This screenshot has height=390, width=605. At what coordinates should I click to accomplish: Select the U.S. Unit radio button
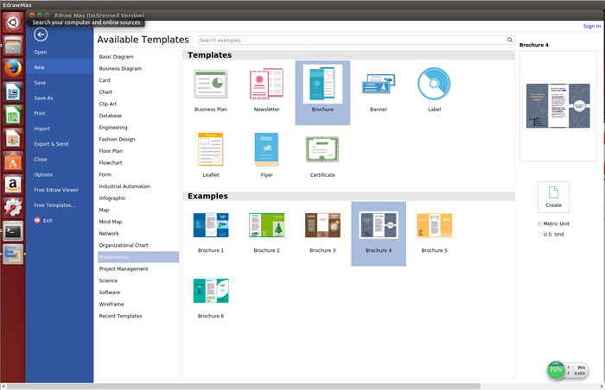coord(539,235)
